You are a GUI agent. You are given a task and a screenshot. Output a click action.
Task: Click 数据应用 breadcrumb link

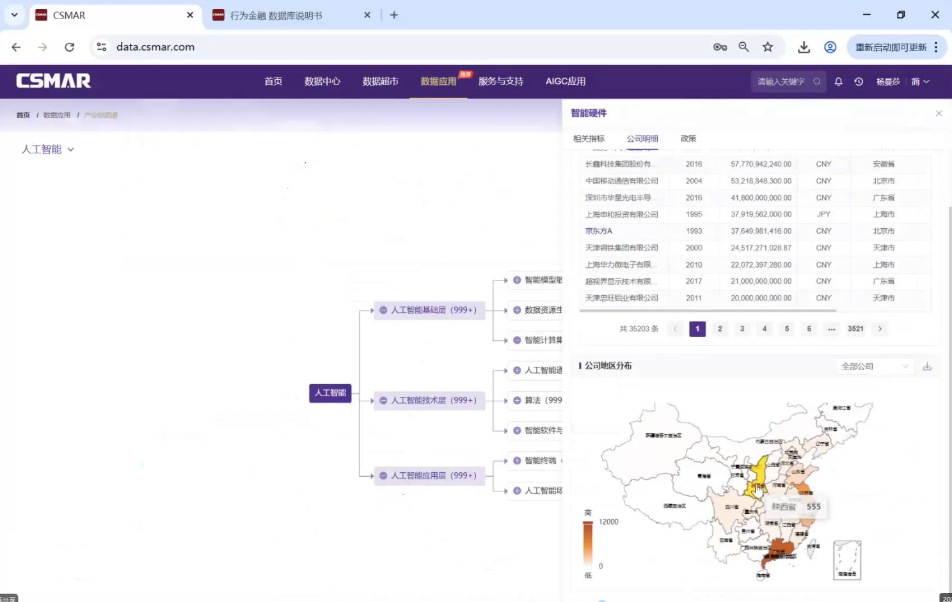pos(57,115)
